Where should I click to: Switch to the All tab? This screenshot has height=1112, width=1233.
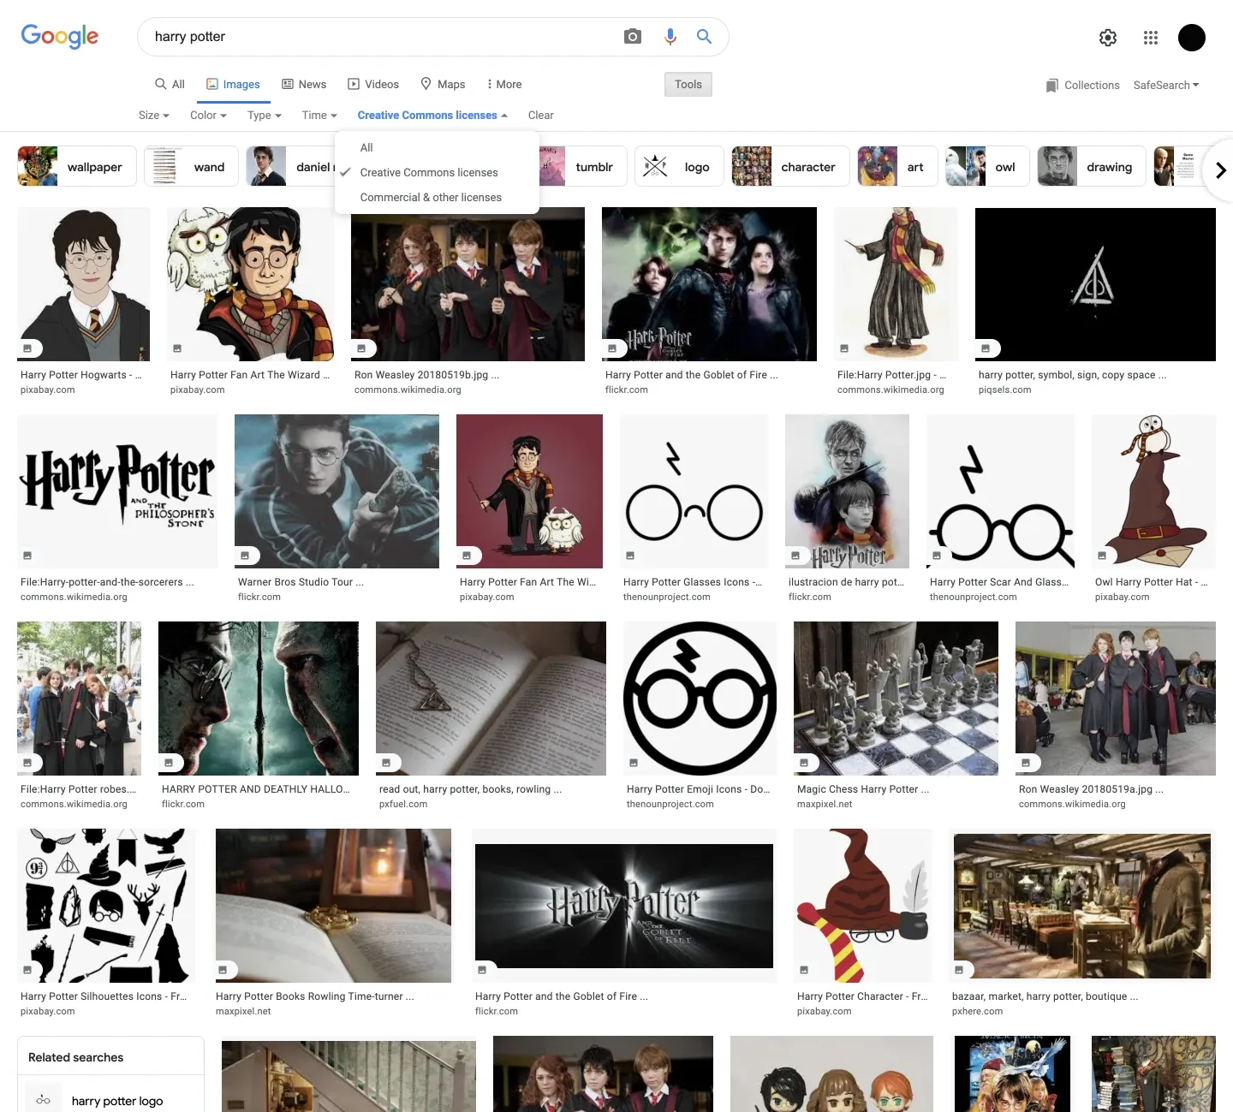(170, 84)
